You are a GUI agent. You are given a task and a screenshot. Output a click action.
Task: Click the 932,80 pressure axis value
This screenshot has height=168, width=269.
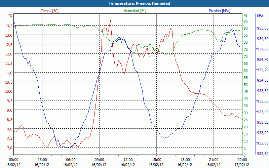[263, 143]
